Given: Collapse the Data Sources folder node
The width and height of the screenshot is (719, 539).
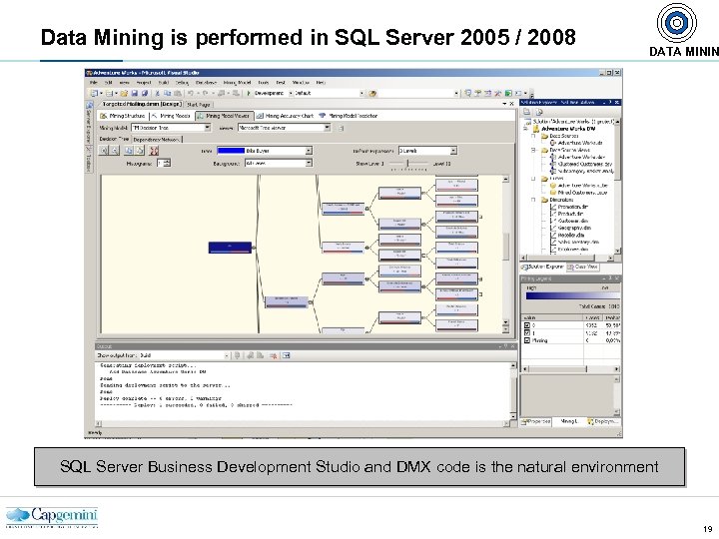Looking at the screenshot, I should [533, 136].
